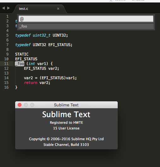Choose _foo in the symbol list

point(86,26)
